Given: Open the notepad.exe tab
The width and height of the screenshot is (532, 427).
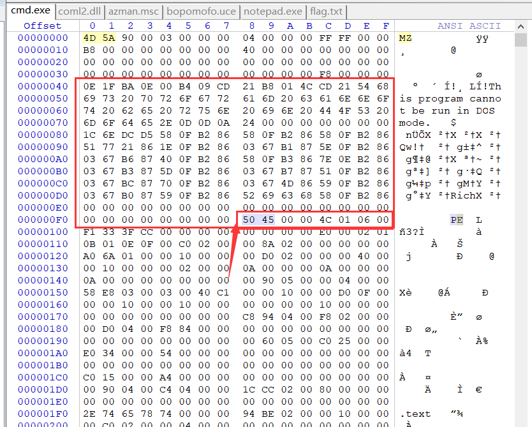Looking at the screenshot, I should tap(273, 11).
